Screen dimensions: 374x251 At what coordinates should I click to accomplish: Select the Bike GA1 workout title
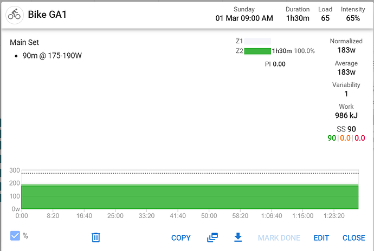[x=48, y=14]
